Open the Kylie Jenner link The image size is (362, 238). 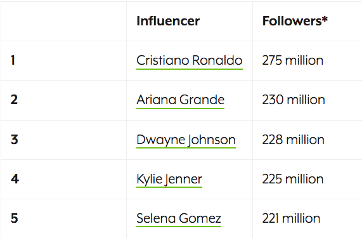[x=169, y=180]
